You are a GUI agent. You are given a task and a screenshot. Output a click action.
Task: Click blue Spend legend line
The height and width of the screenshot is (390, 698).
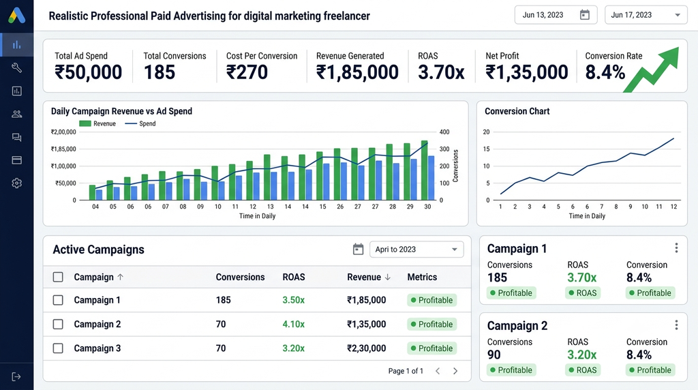coord(131,123)
